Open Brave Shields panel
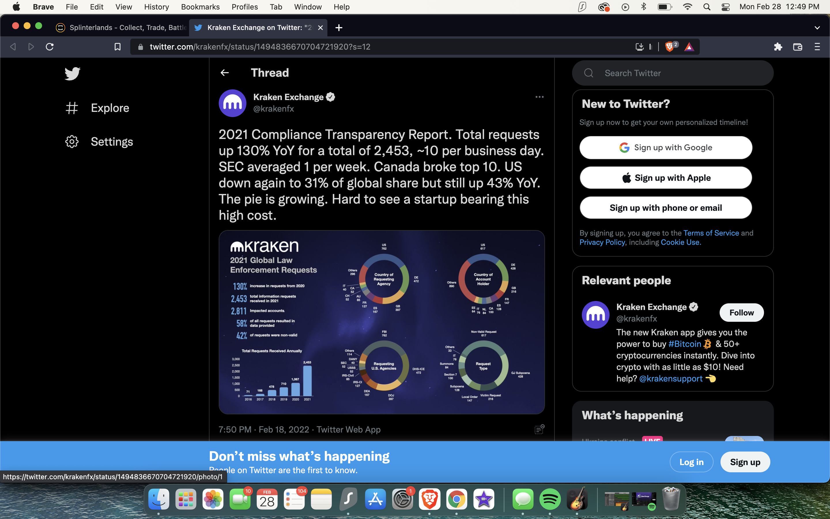Viewport: 830px width, 519px height. click(x=669, y=47)
